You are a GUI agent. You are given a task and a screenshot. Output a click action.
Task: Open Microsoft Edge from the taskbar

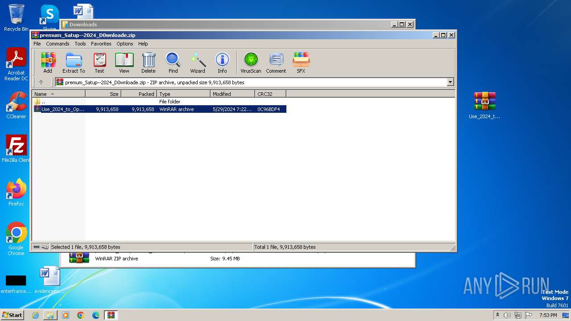(96, 315)
